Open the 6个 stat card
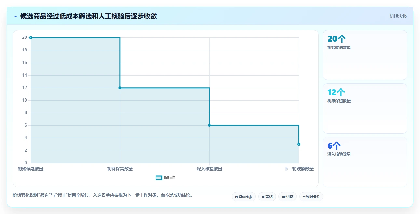This screenshot has width=420, height=214. pyautogui.click(x=365, y=162)
